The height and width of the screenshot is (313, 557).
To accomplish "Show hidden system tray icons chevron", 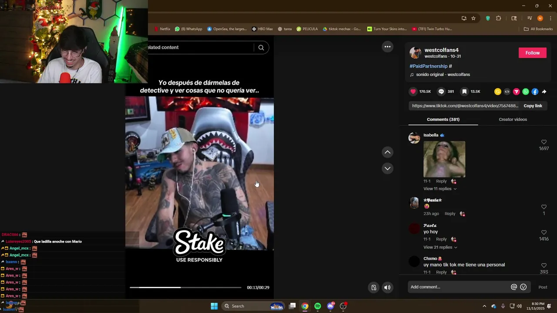I will [x=484, y=306].
